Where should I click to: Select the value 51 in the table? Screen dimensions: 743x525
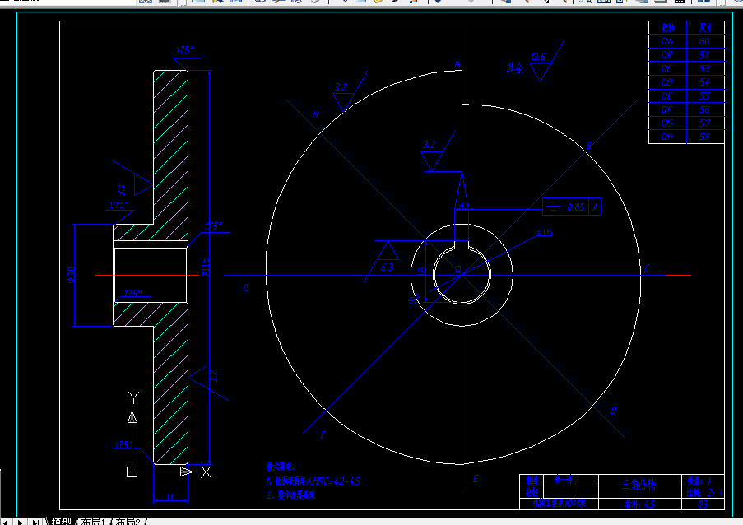click(x=704, y=55)
